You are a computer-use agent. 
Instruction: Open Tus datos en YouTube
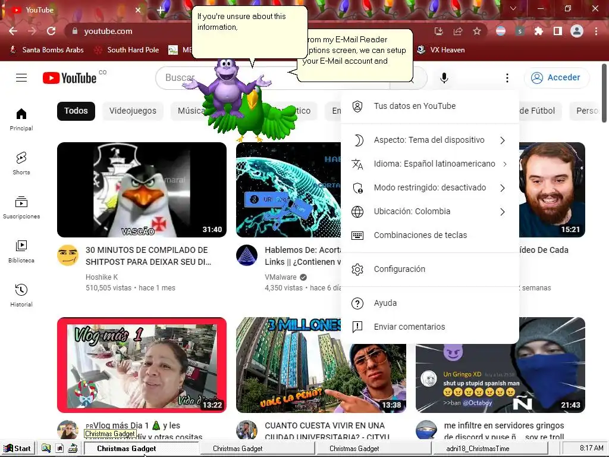430,106
